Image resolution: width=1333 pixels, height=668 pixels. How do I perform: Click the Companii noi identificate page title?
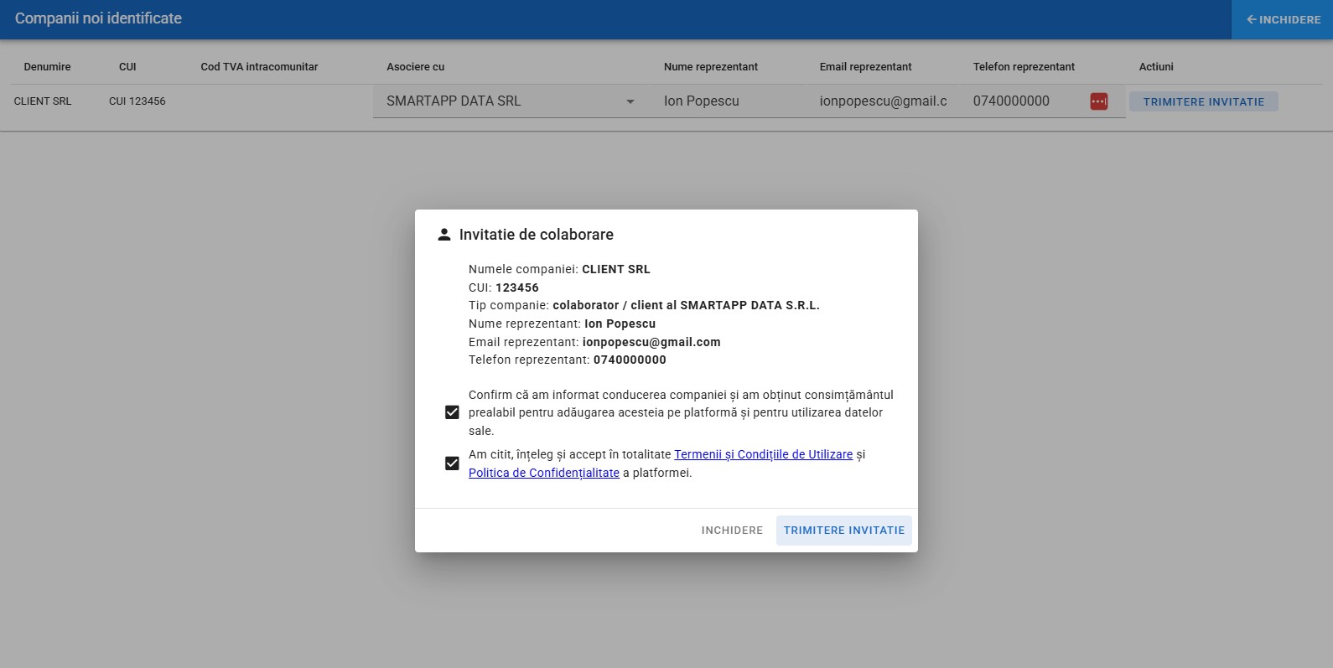[x=98, y=18]
